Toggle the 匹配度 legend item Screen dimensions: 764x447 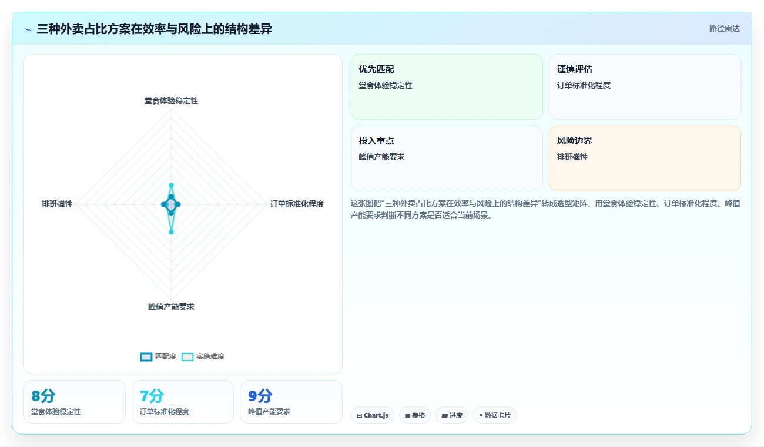(158, 357)
